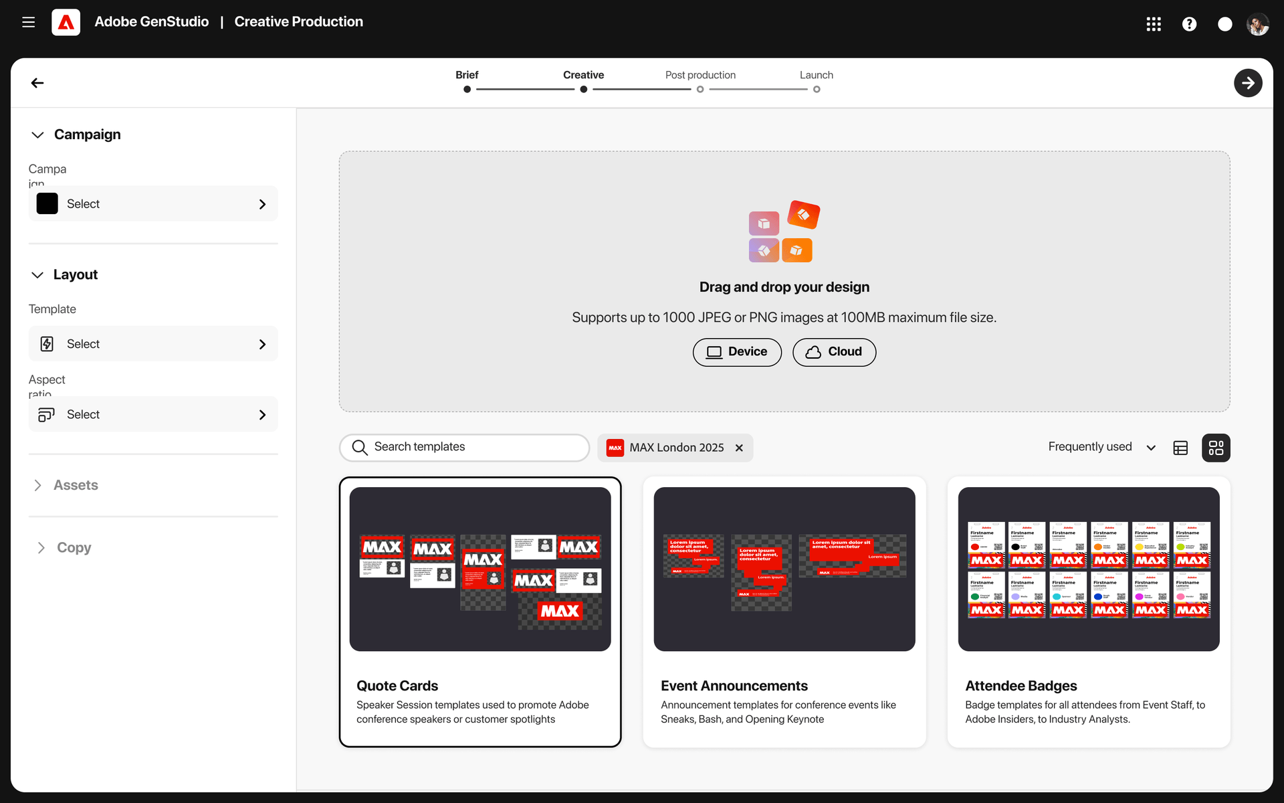
Task: Collapse the Campaign section
Action: coord(37,135)
